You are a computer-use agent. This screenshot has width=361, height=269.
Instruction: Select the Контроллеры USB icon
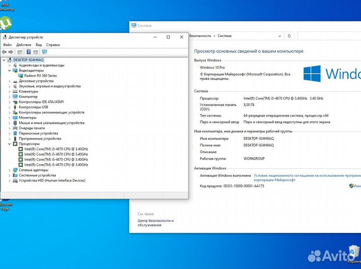pos(15,107)
